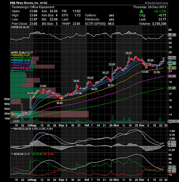Click the Options label in the header
This screenshot has height=182, width=179.
(x=91, y=15)
